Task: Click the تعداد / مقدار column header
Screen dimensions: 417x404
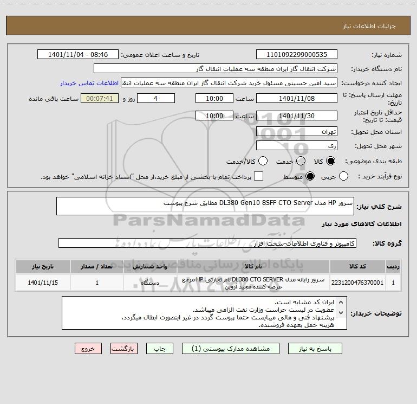Action: tap(97, 266)
